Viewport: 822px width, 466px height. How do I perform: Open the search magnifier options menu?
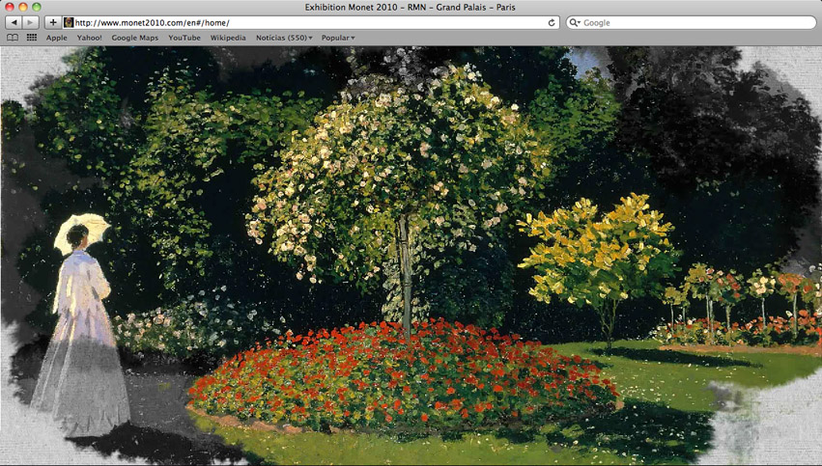[575, 22]
